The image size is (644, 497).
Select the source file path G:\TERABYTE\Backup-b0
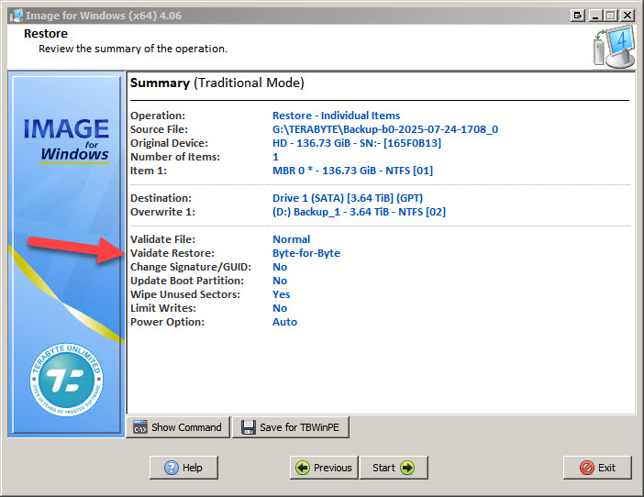(385, 129)
